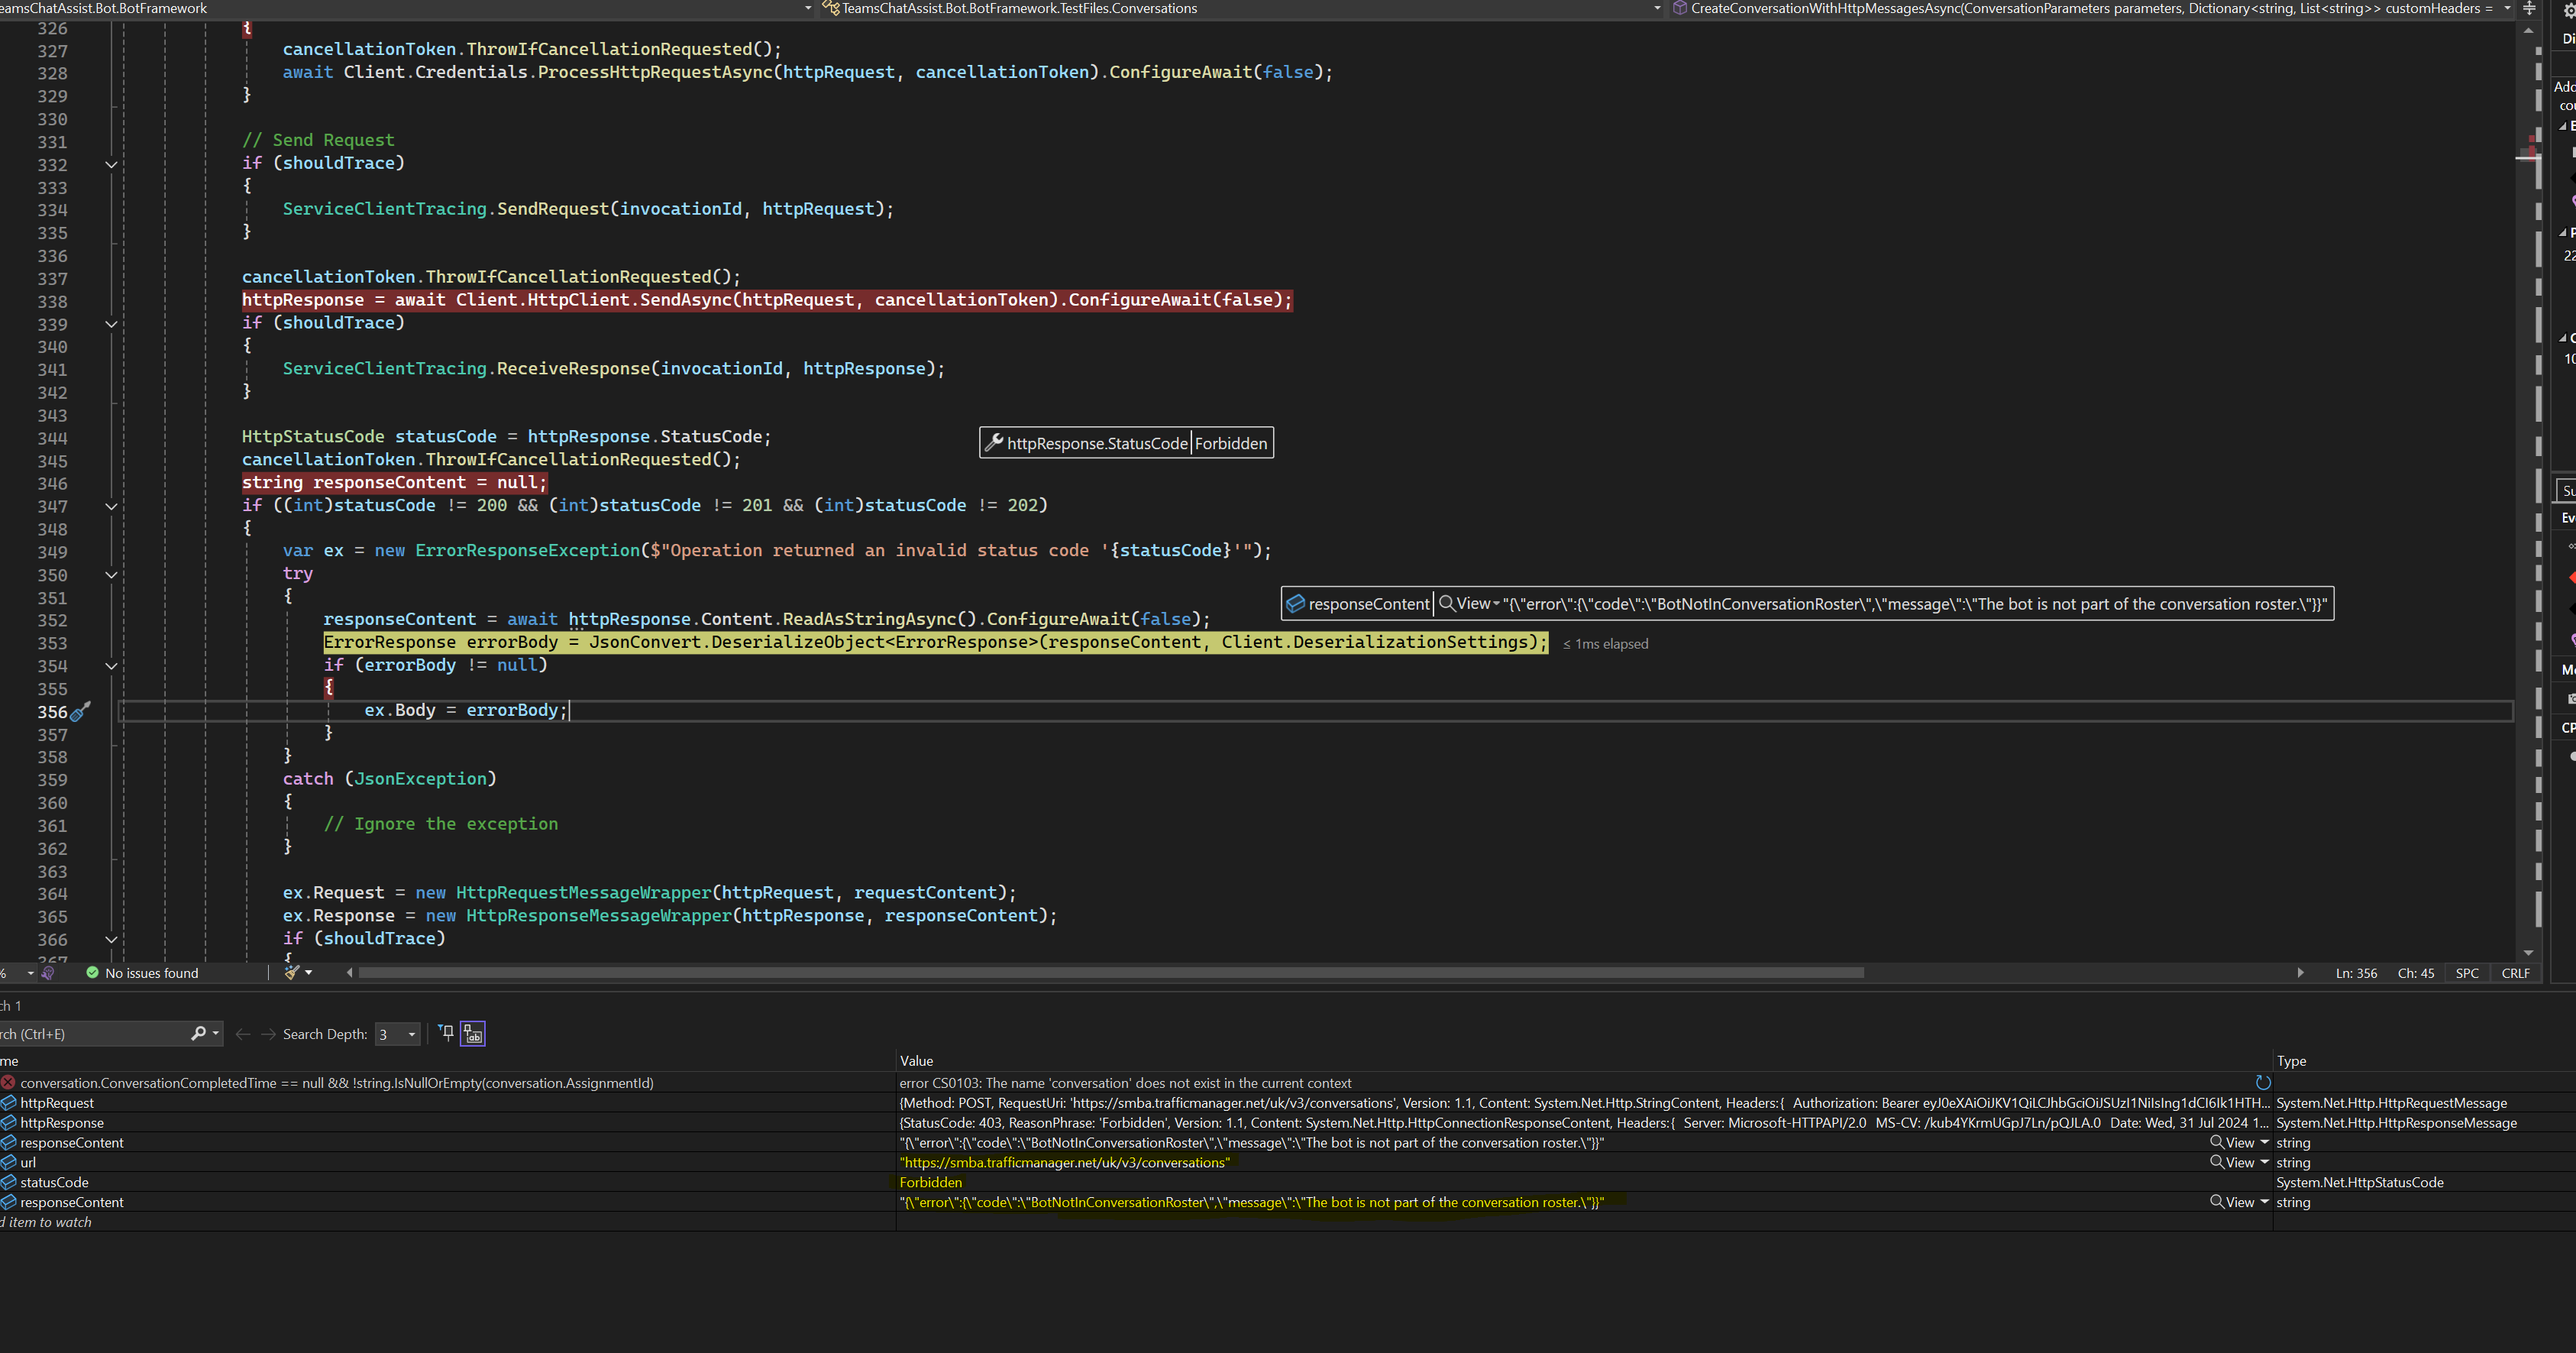Image resolution: width=2576 pixels, height=1353 pixels.
Task: Click the red error icon beside the conversation watch
Action: tap(8, 1082)
